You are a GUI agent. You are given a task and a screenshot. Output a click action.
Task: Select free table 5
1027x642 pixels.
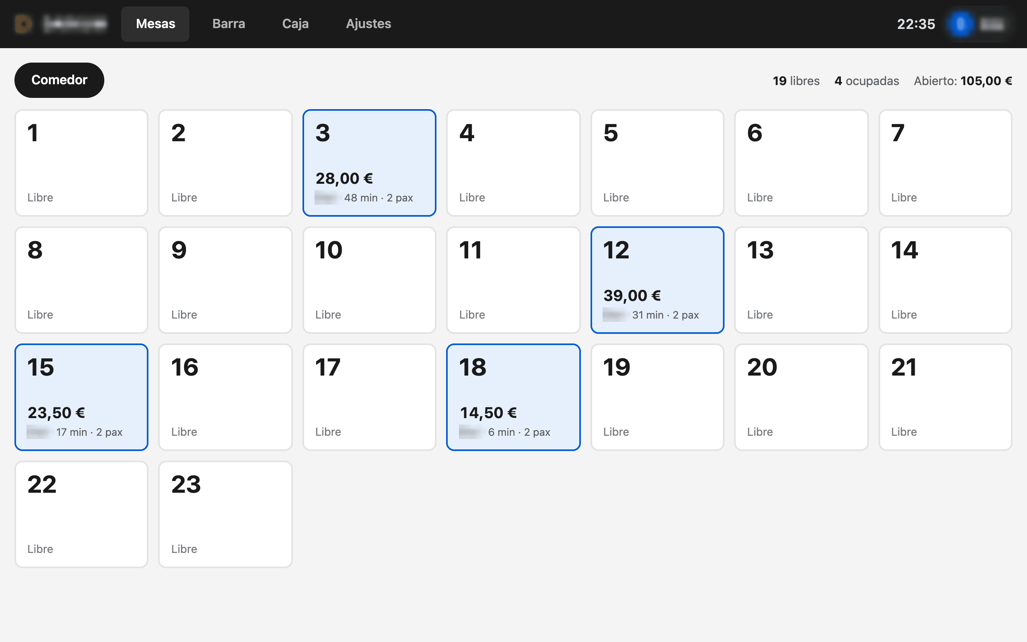pos(658,163)
